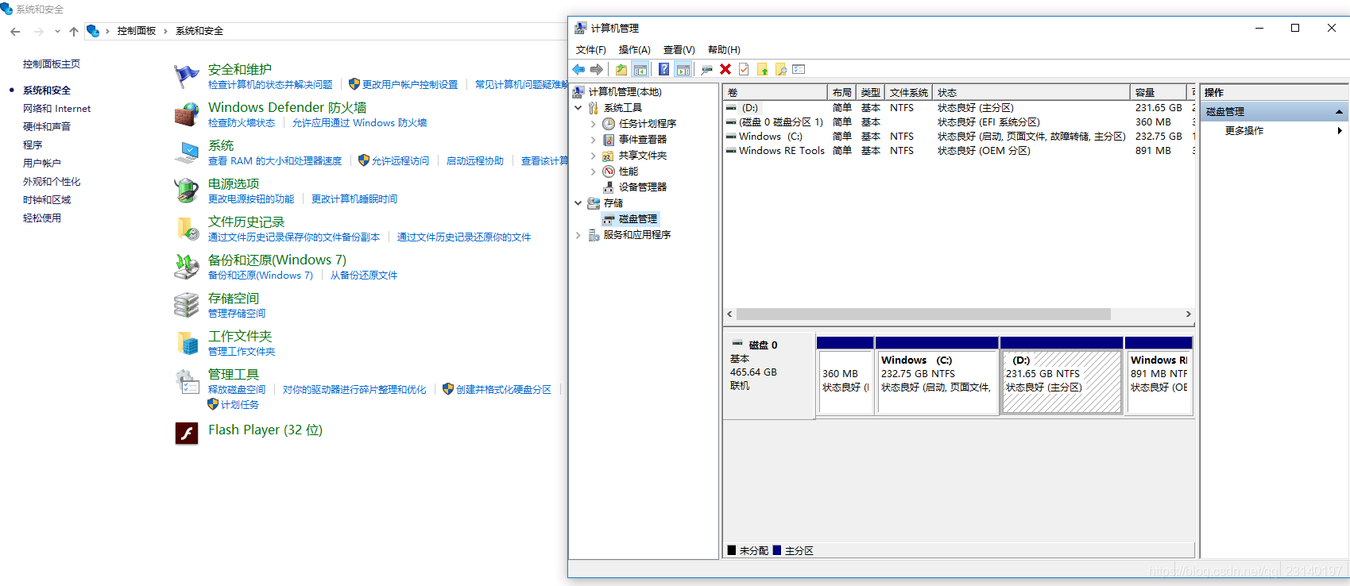Viewport: 1350px width, 586px height.
Task: Open the blue Help question mark icon
Action: pyautogui.click(x=663, y=70)
